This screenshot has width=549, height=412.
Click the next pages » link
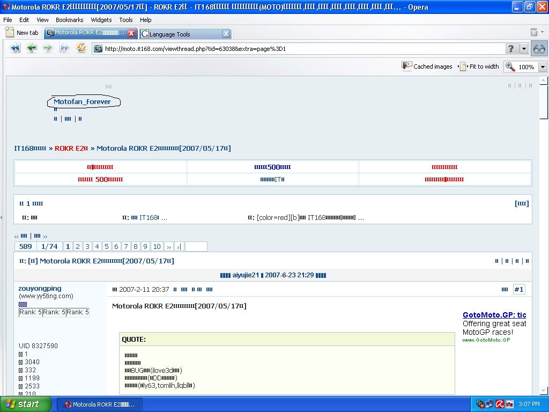(x=169, y=247)
